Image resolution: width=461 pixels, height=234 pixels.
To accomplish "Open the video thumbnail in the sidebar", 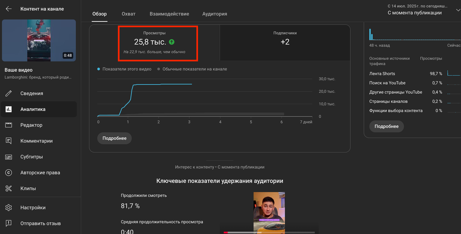I will pyautogui.click(x=39, y=40).
